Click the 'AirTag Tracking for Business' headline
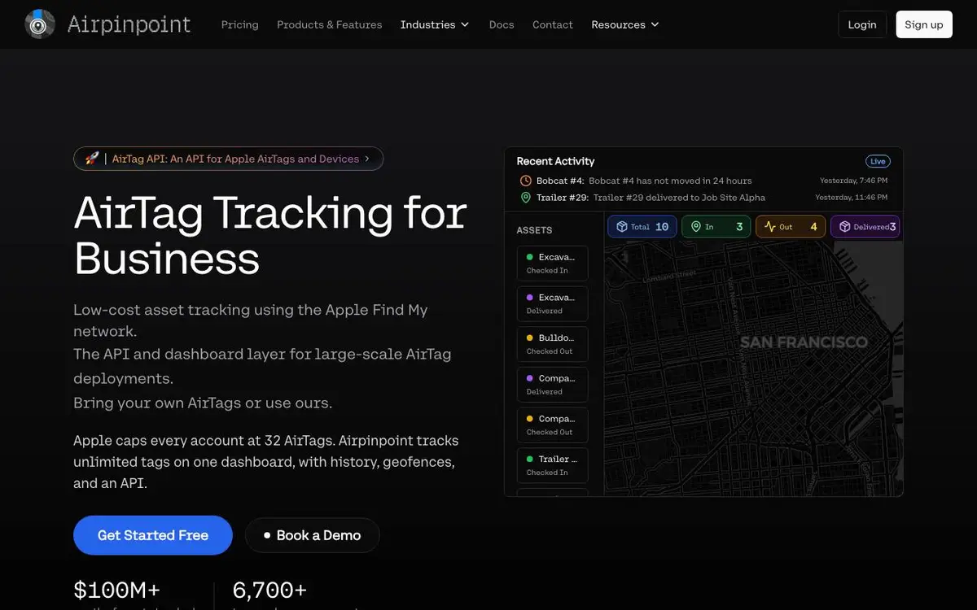This screenshot has width=977, height=610. (270, 236)
